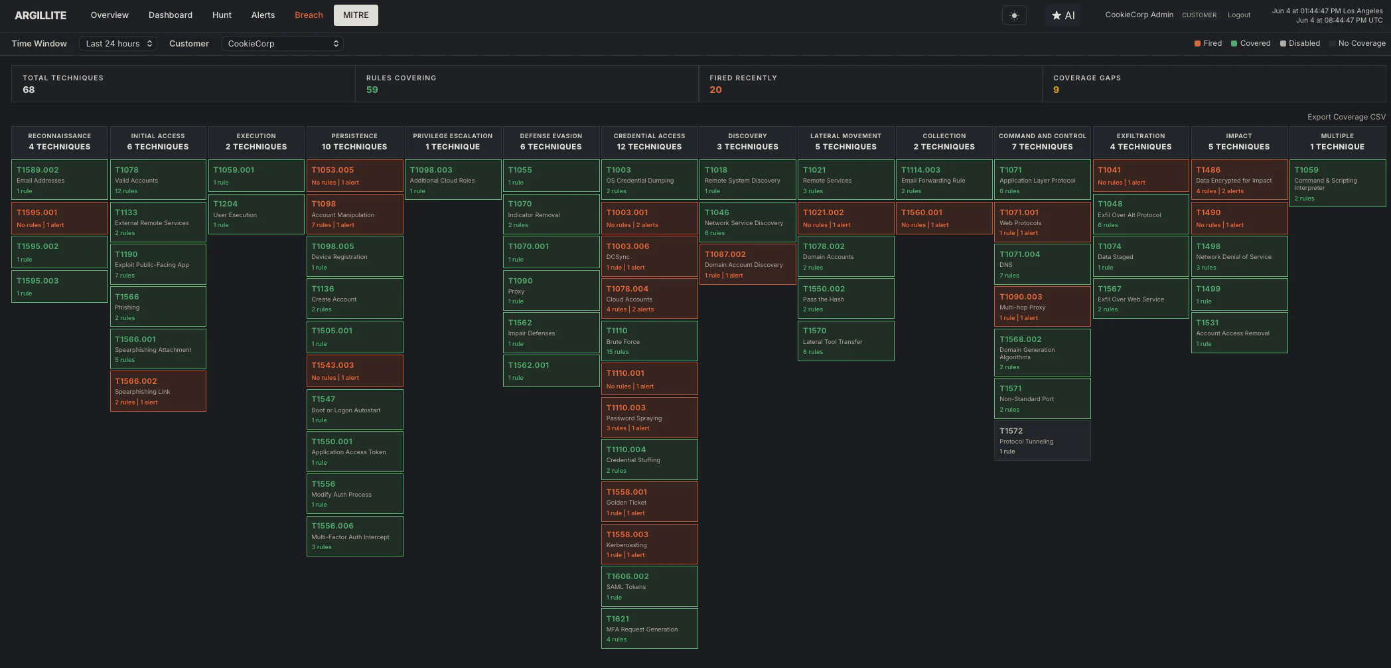Open the T1136 Create Account card
The height and width of the screenshot is (668, 1391).
coord(354,298)
